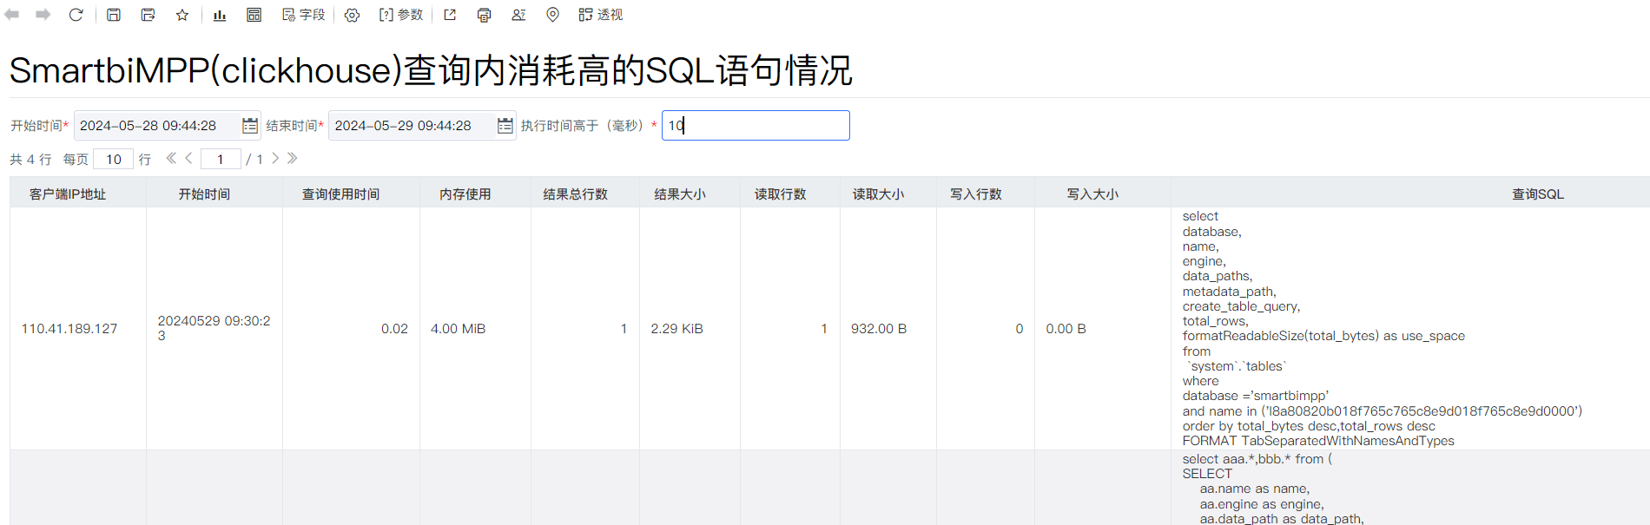Click the Save As icon
The width and height of the screenshot is (1650, 525).
pyautogui.click(x=148, y=15)
